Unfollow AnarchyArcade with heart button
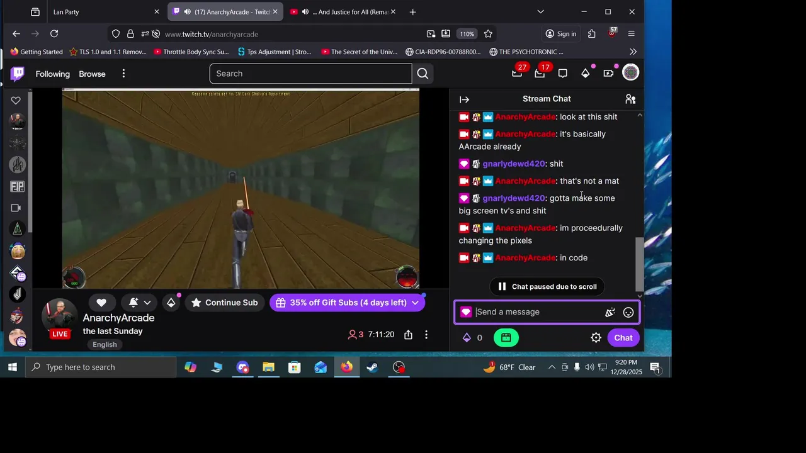The image size is (806, 453). (x=101, y=303)
